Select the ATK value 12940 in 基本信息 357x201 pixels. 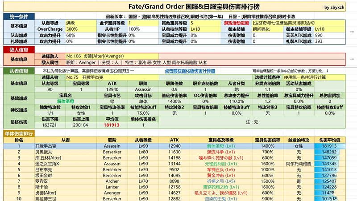tap(112, 89)
